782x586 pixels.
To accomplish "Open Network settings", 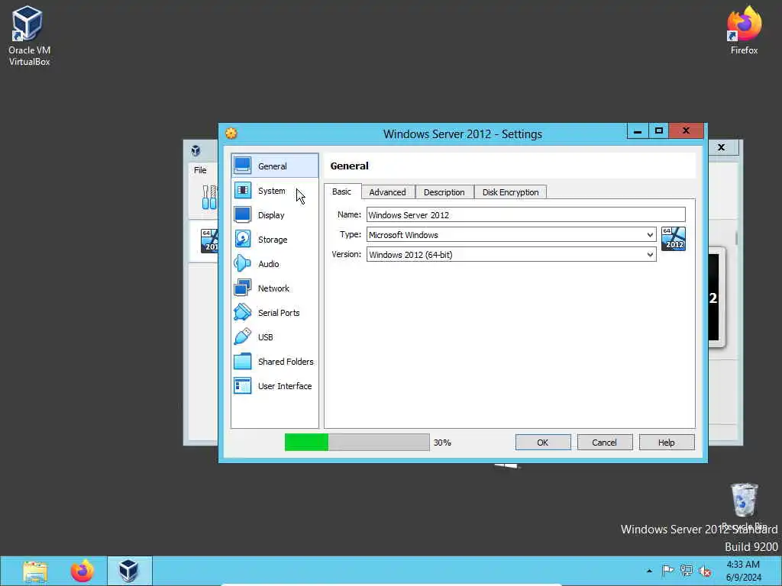I will tap(274, 288).
